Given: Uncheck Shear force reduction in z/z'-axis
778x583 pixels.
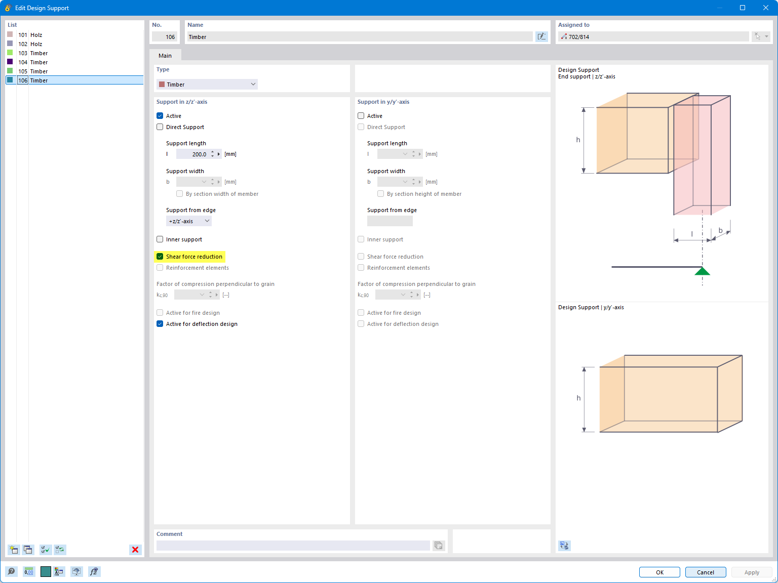Looking at the screenshot, I should point(160,257).
